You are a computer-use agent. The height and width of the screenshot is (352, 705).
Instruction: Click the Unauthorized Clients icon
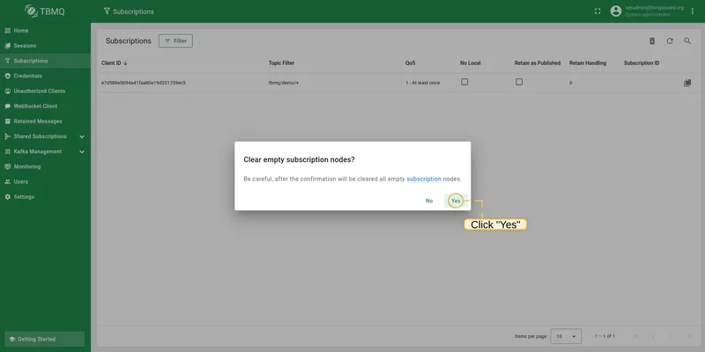pyautogui.click(x=8, y=92)
